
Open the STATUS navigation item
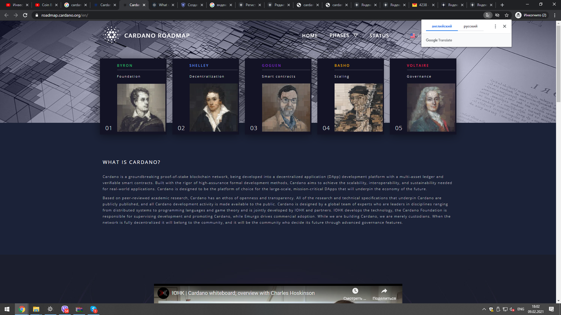tap(379, 35)
